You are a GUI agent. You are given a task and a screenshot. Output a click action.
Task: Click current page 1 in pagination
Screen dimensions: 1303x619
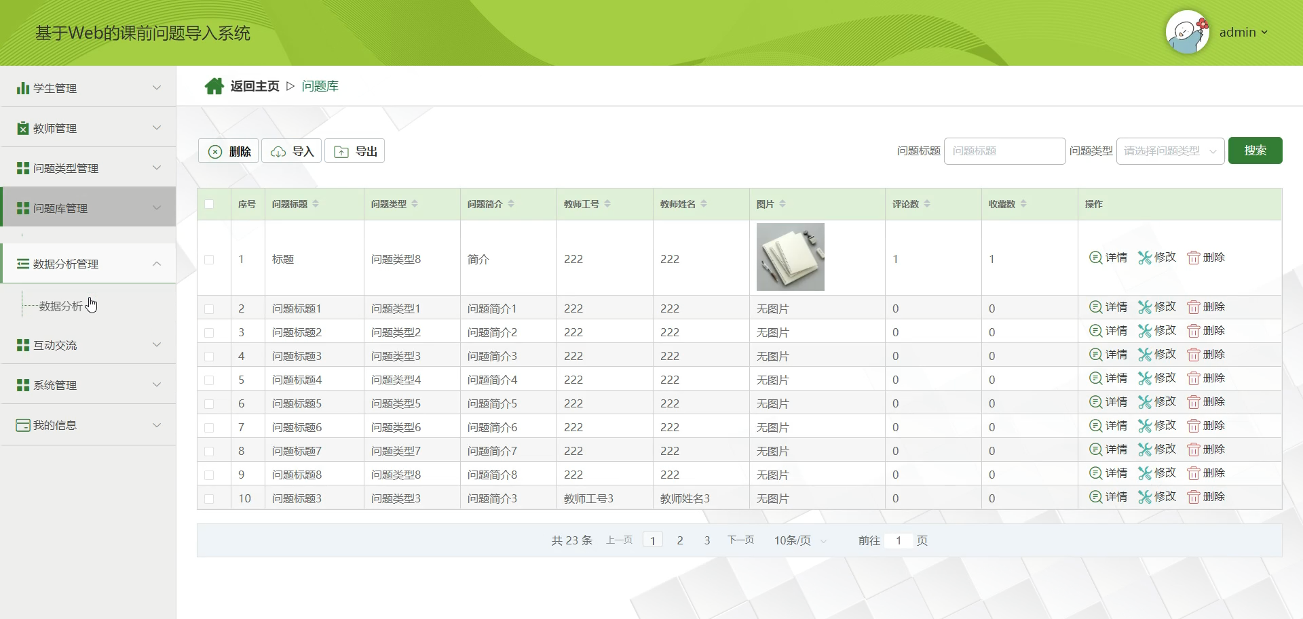tap(653, 540)
